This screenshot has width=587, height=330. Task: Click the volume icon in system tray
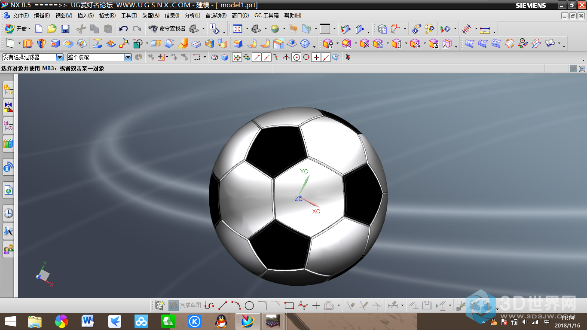(525, 322)
